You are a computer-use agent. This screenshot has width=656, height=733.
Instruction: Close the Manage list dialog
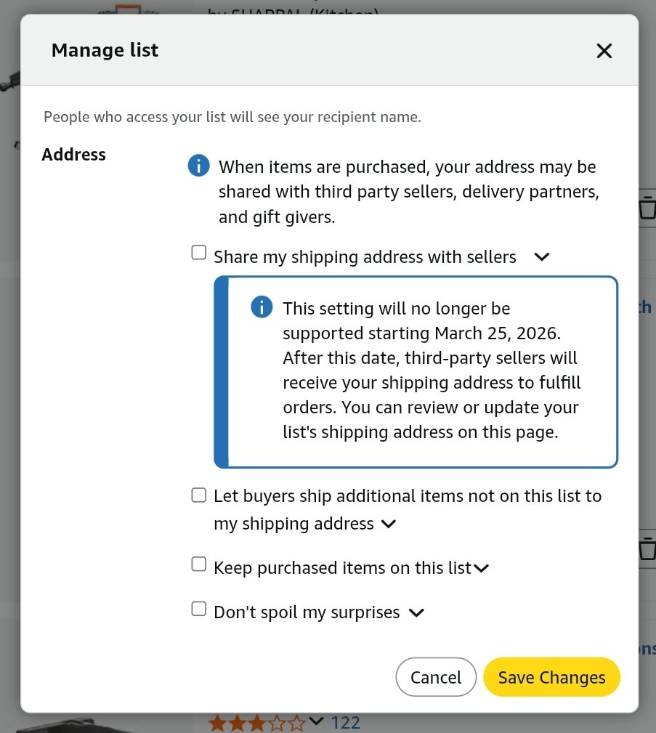click(604, 50)
